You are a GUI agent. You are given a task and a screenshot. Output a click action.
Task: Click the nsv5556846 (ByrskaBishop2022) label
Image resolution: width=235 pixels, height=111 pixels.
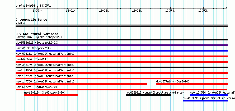(39, 37)
